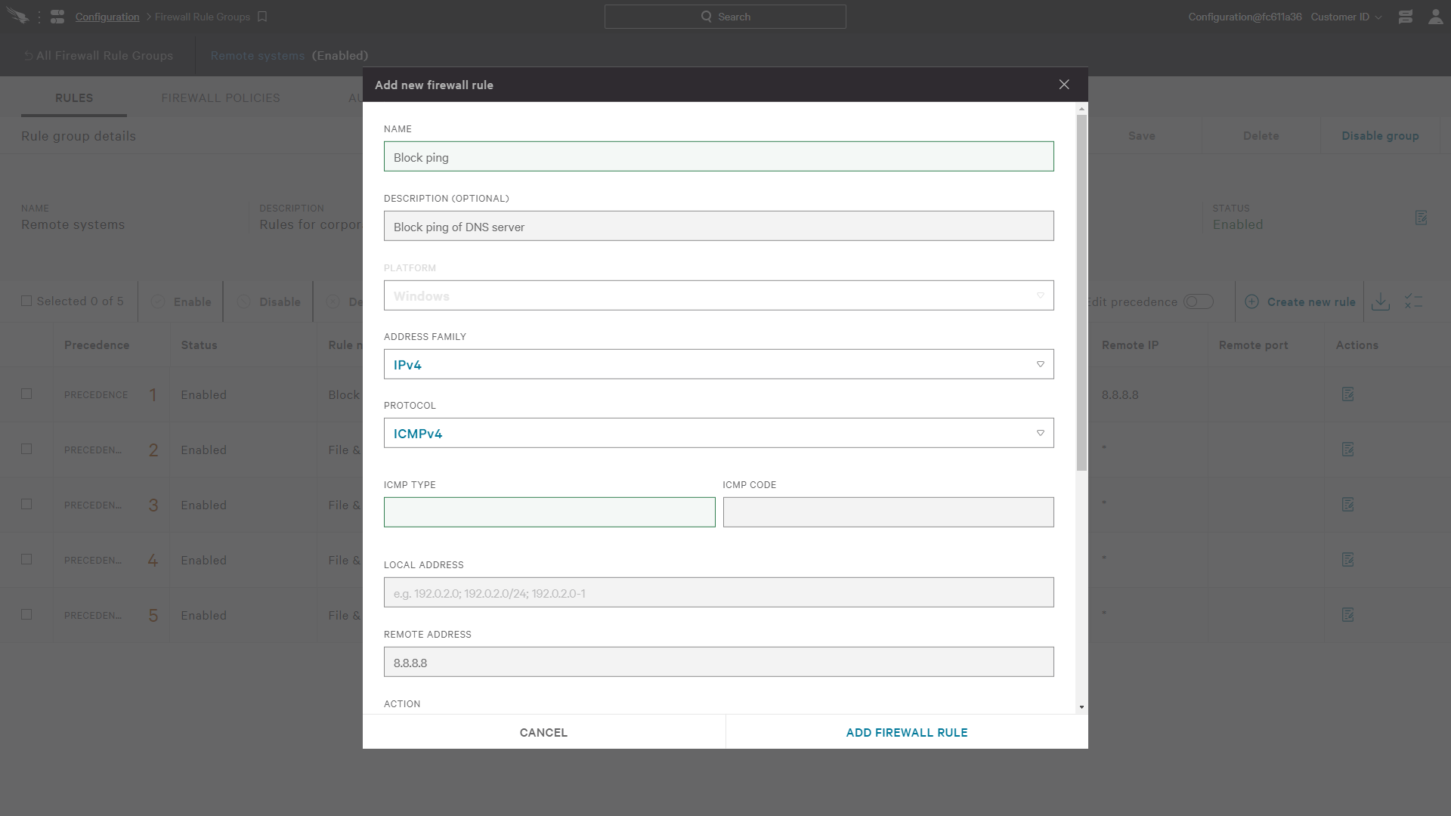Click the plus icon for Create new rule

click(x=1251, y=301)
